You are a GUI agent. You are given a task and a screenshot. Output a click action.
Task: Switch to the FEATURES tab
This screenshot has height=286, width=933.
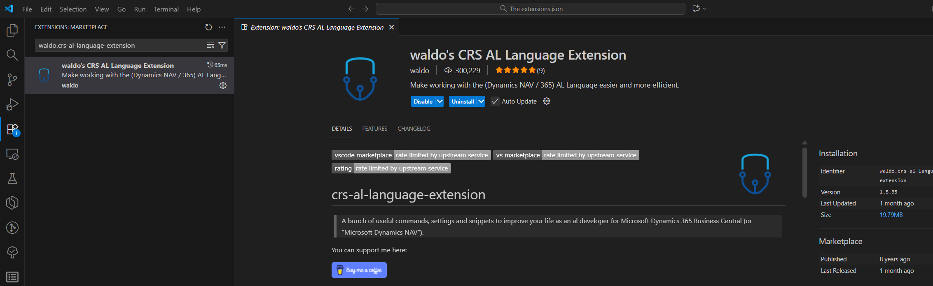click(x=375, y=129)
